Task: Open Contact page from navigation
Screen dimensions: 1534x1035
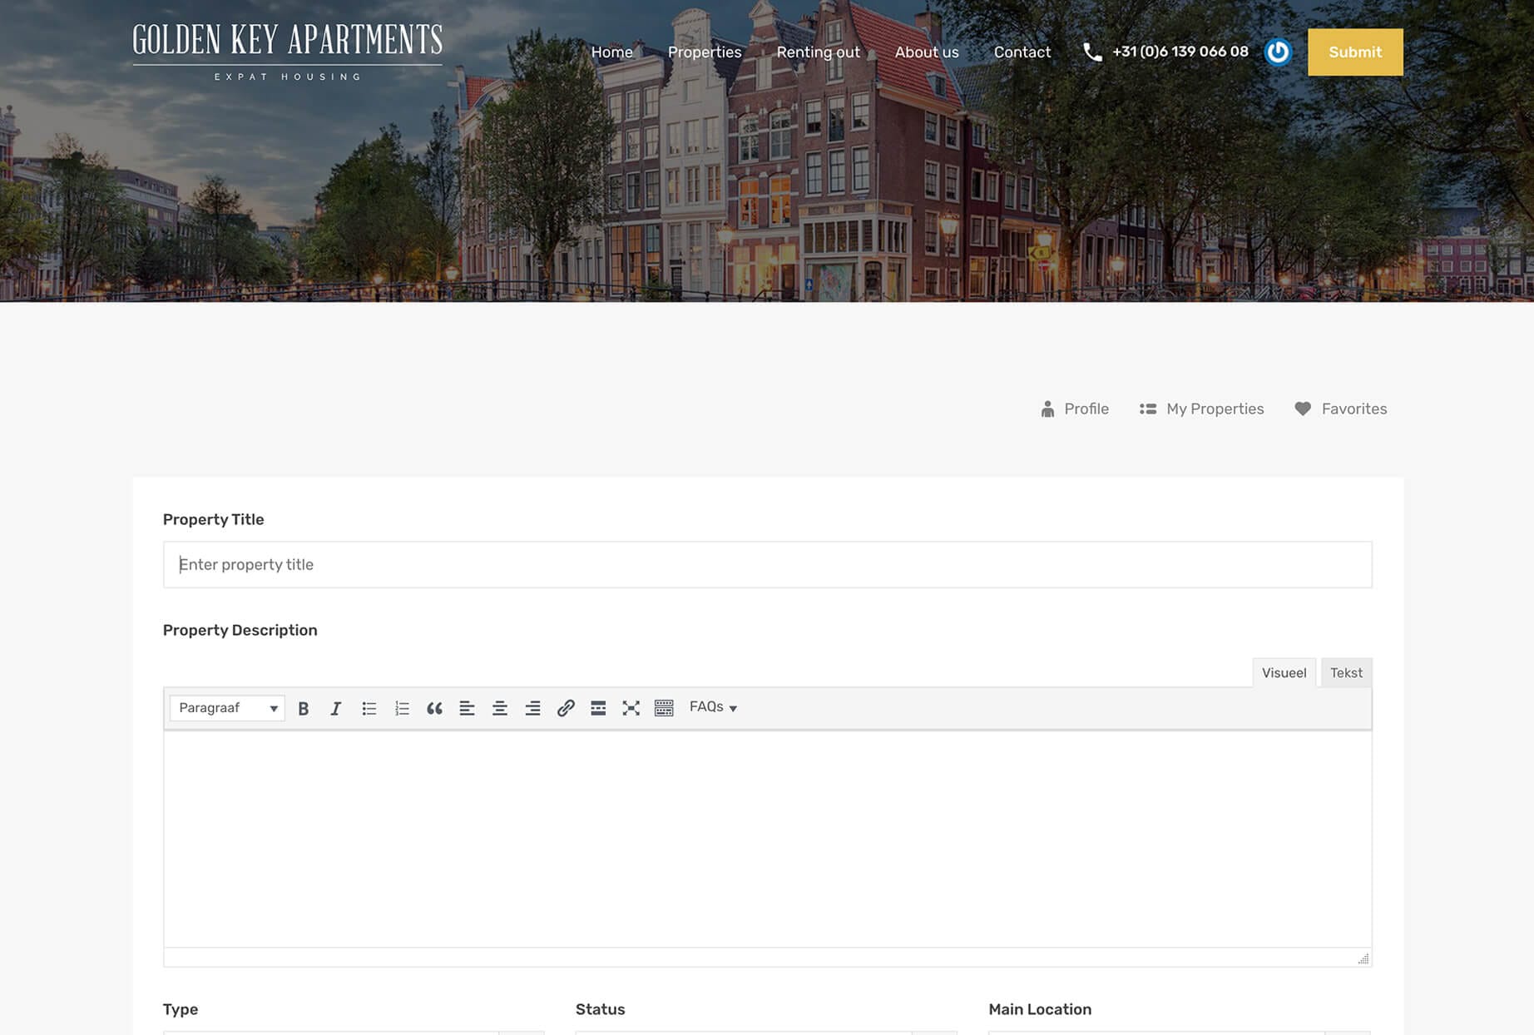Action: [x=1022, y=52]
